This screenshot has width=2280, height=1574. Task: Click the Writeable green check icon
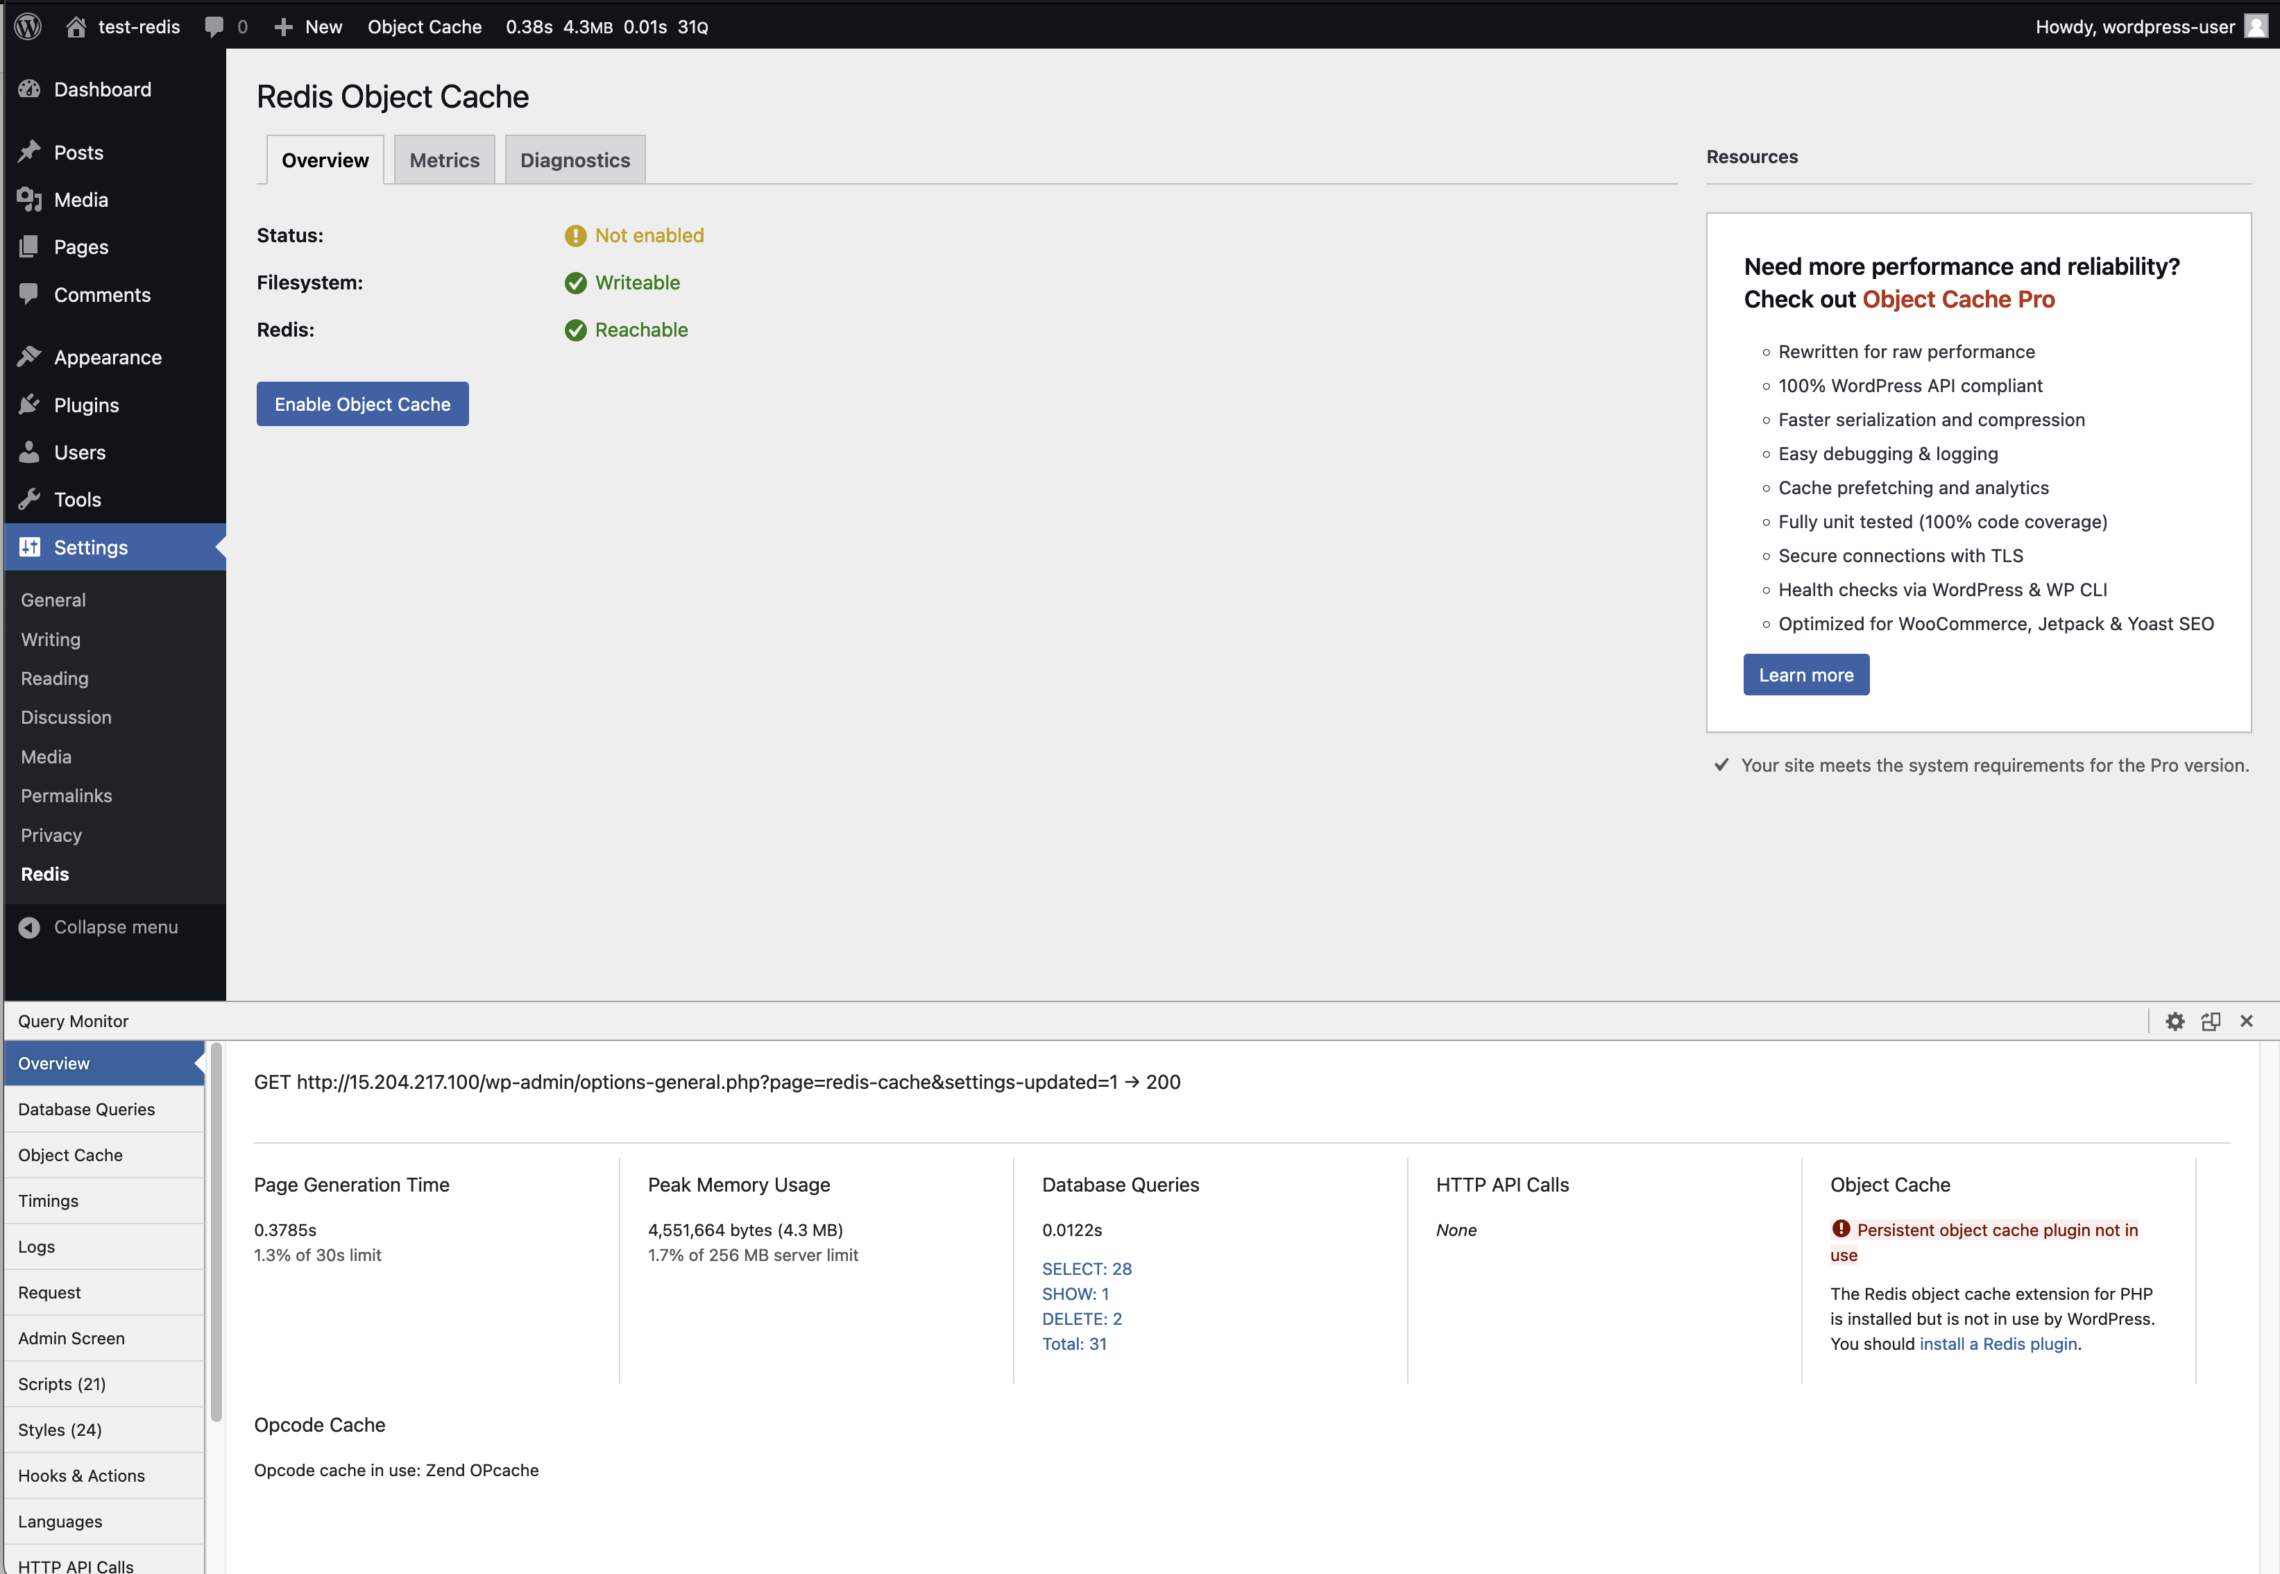coord(576,283)
